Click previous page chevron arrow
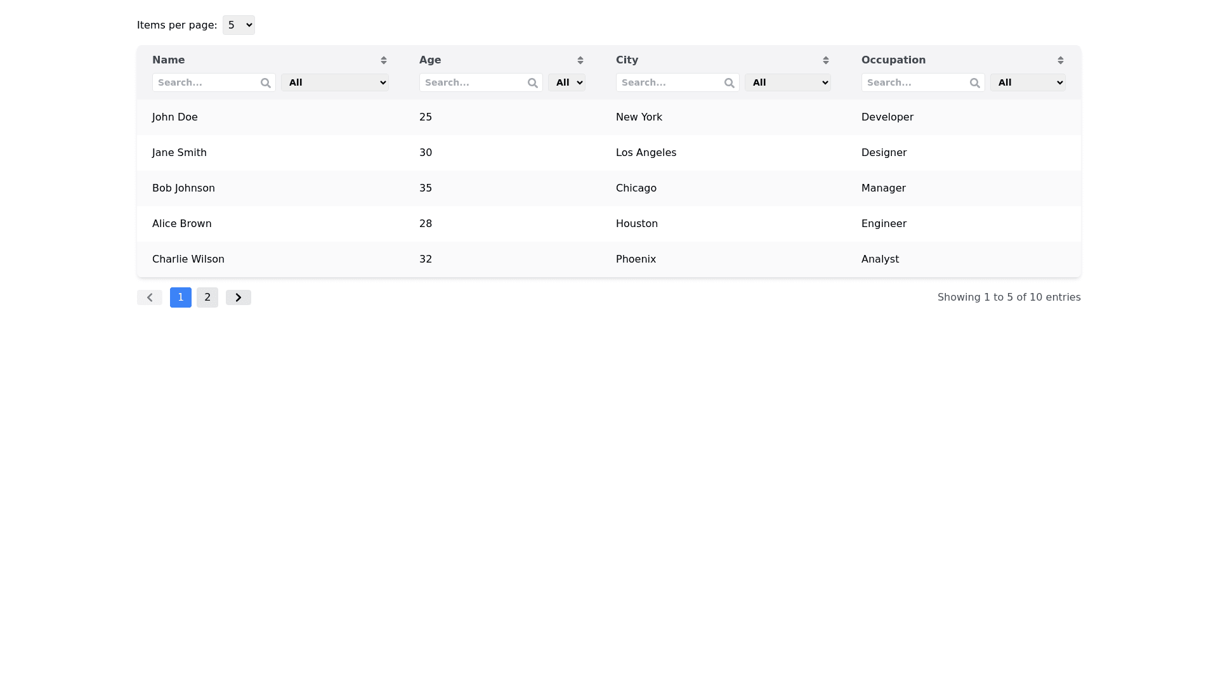Screen dimensions: 1218x685 tap(150, 297)
